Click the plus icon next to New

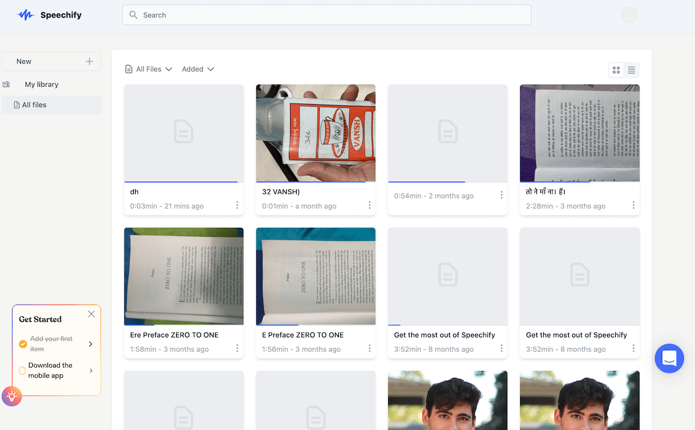(x=89, y=61)
